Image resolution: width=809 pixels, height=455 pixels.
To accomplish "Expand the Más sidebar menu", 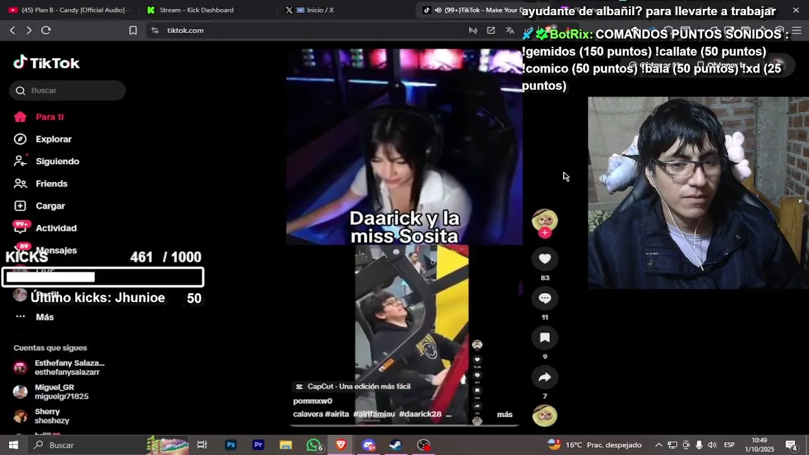I will click(x=35, y=317).
